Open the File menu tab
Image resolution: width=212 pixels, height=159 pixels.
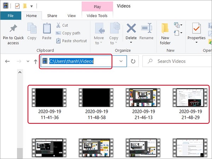11,16
